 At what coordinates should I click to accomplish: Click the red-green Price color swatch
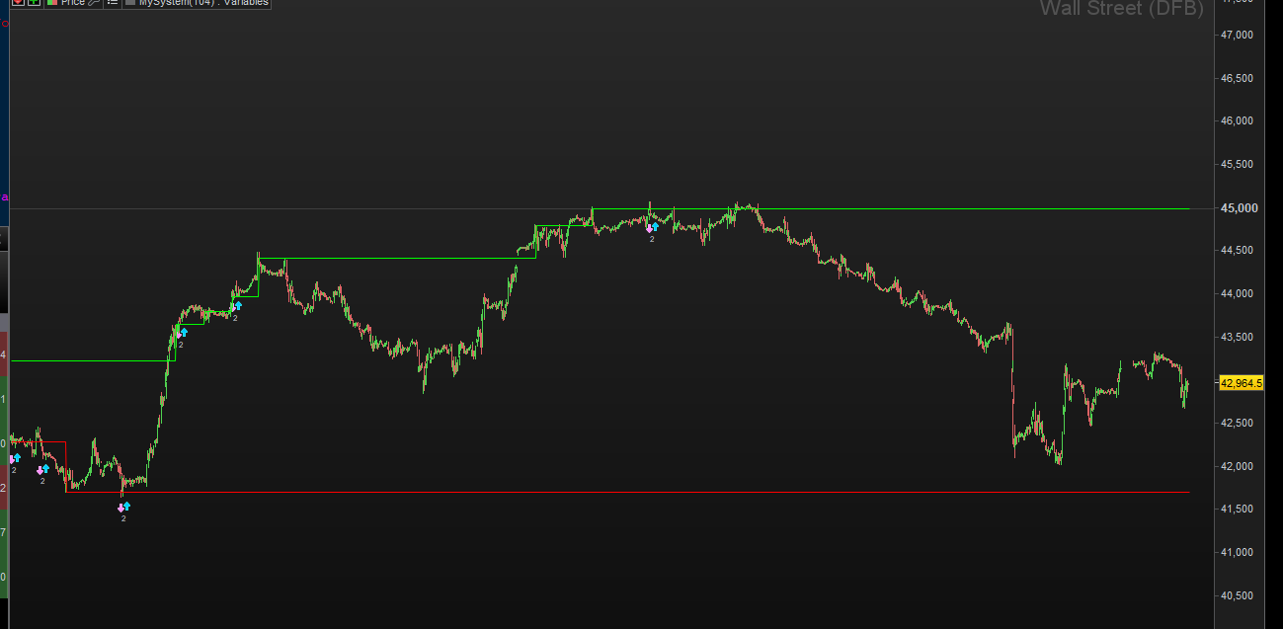tap(51, 3)
